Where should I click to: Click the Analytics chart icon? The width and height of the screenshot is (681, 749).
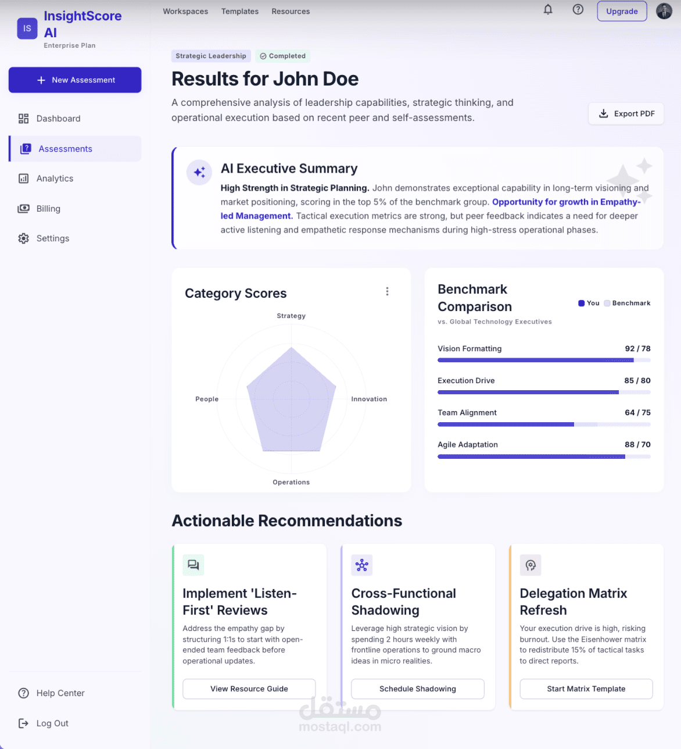[x=23, y=179]
